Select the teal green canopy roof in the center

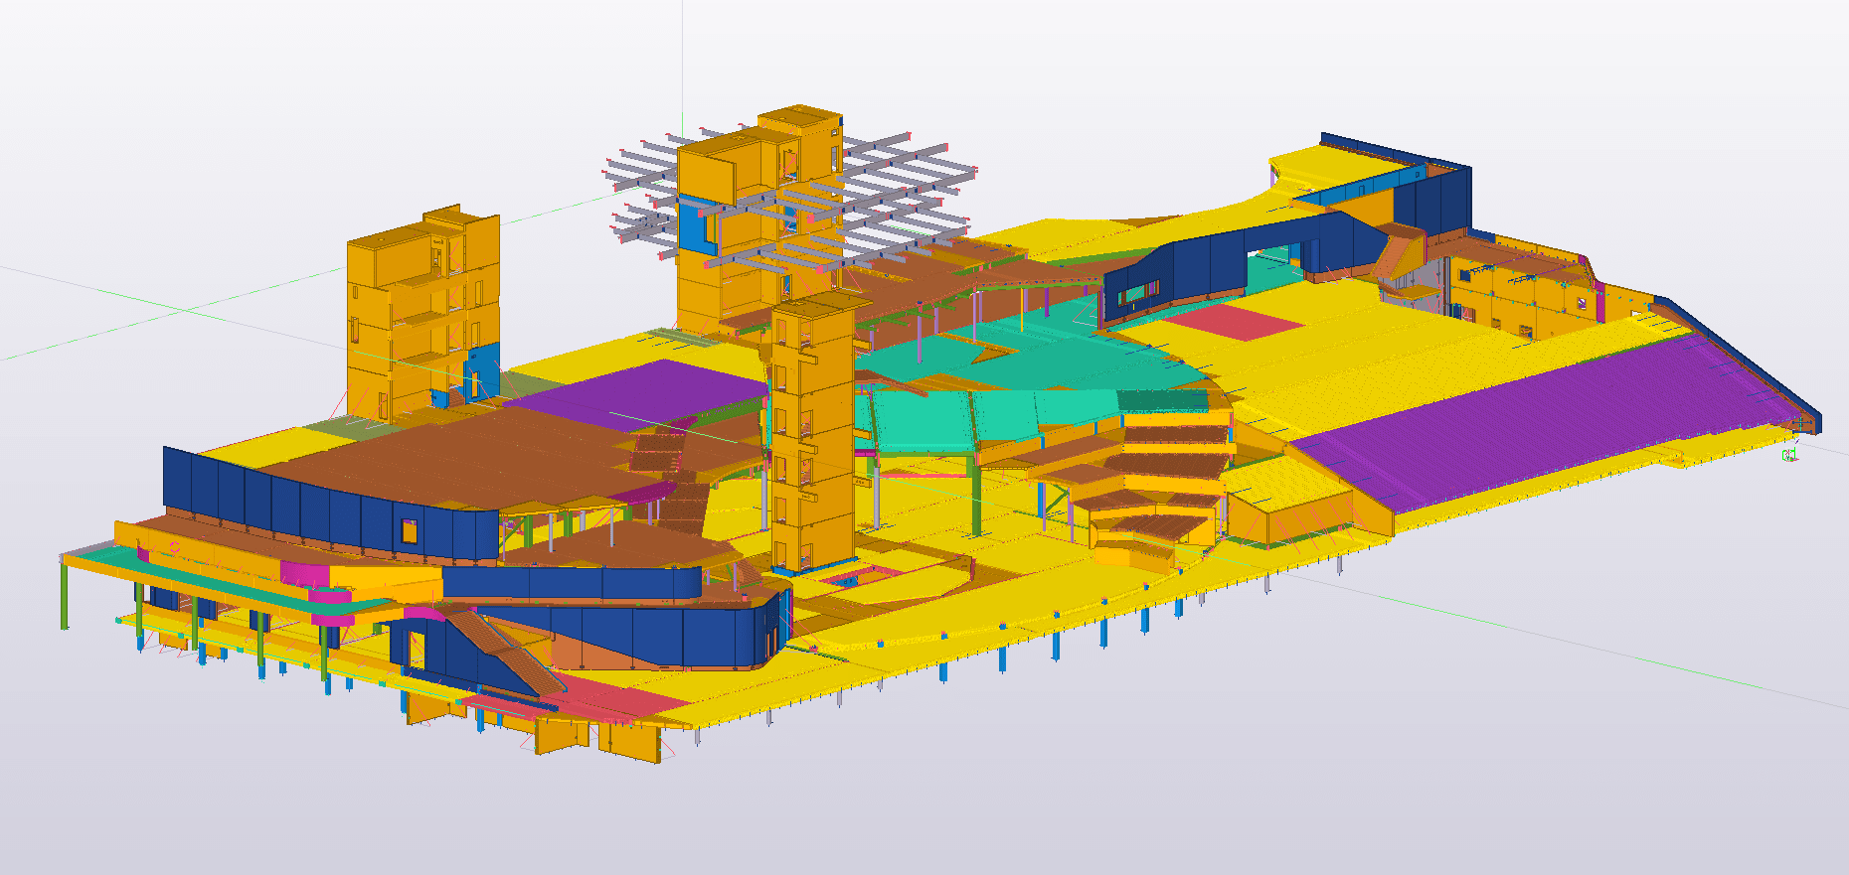pos(954,417)
